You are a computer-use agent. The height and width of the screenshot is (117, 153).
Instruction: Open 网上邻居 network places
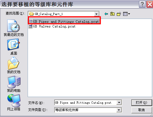coord(14,103)
